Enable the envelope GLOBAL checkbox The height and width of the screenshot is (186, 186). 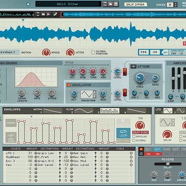(134, 140)
